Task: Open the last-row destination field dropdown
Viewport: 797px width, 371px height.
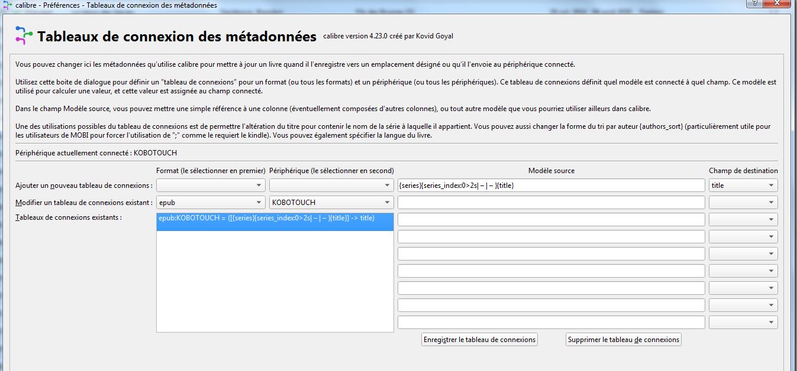Action: pyautogui.click(x=743, y=323)
